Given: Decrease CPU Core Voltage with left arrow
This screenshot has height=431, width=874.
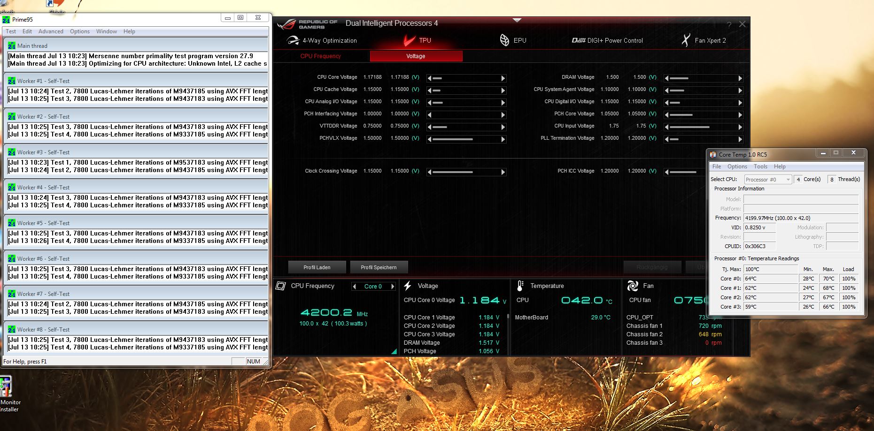Looking at the screenshot, I should point(429,78).
